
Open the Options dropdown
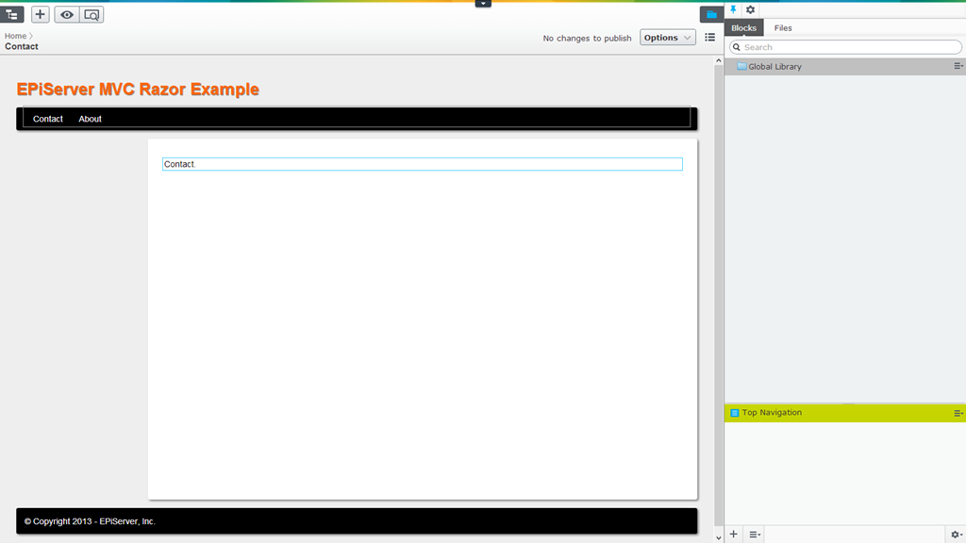pos(667,38)
